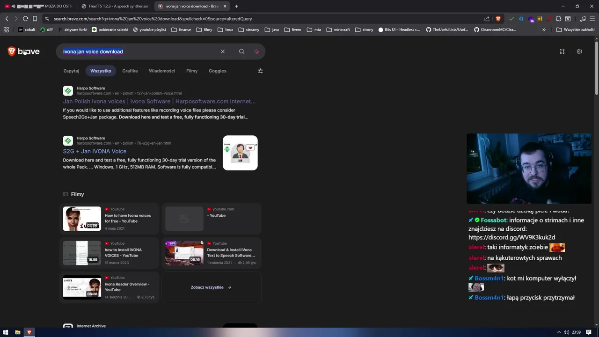The image size is (599, 337).
Task: Expand the bookmarks overflow chevron
Action: click(544, 29)
